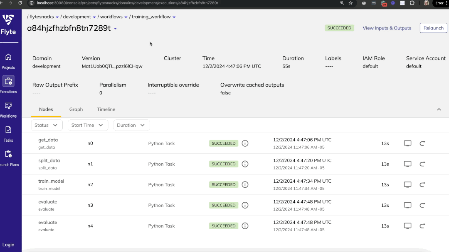Image resolution: width=449 pixels, height=252 pixels.
Task: Click the Flyte logo in sidebar
Action: tap(8, 25)
